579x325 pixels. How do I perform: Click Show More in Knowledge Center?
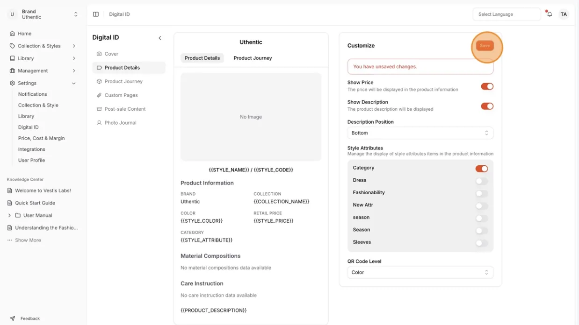[28, 240]
